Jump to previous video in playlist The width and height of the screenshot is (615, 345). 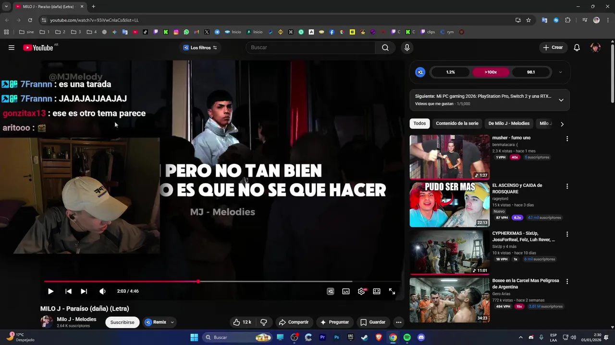pos(68,291)
